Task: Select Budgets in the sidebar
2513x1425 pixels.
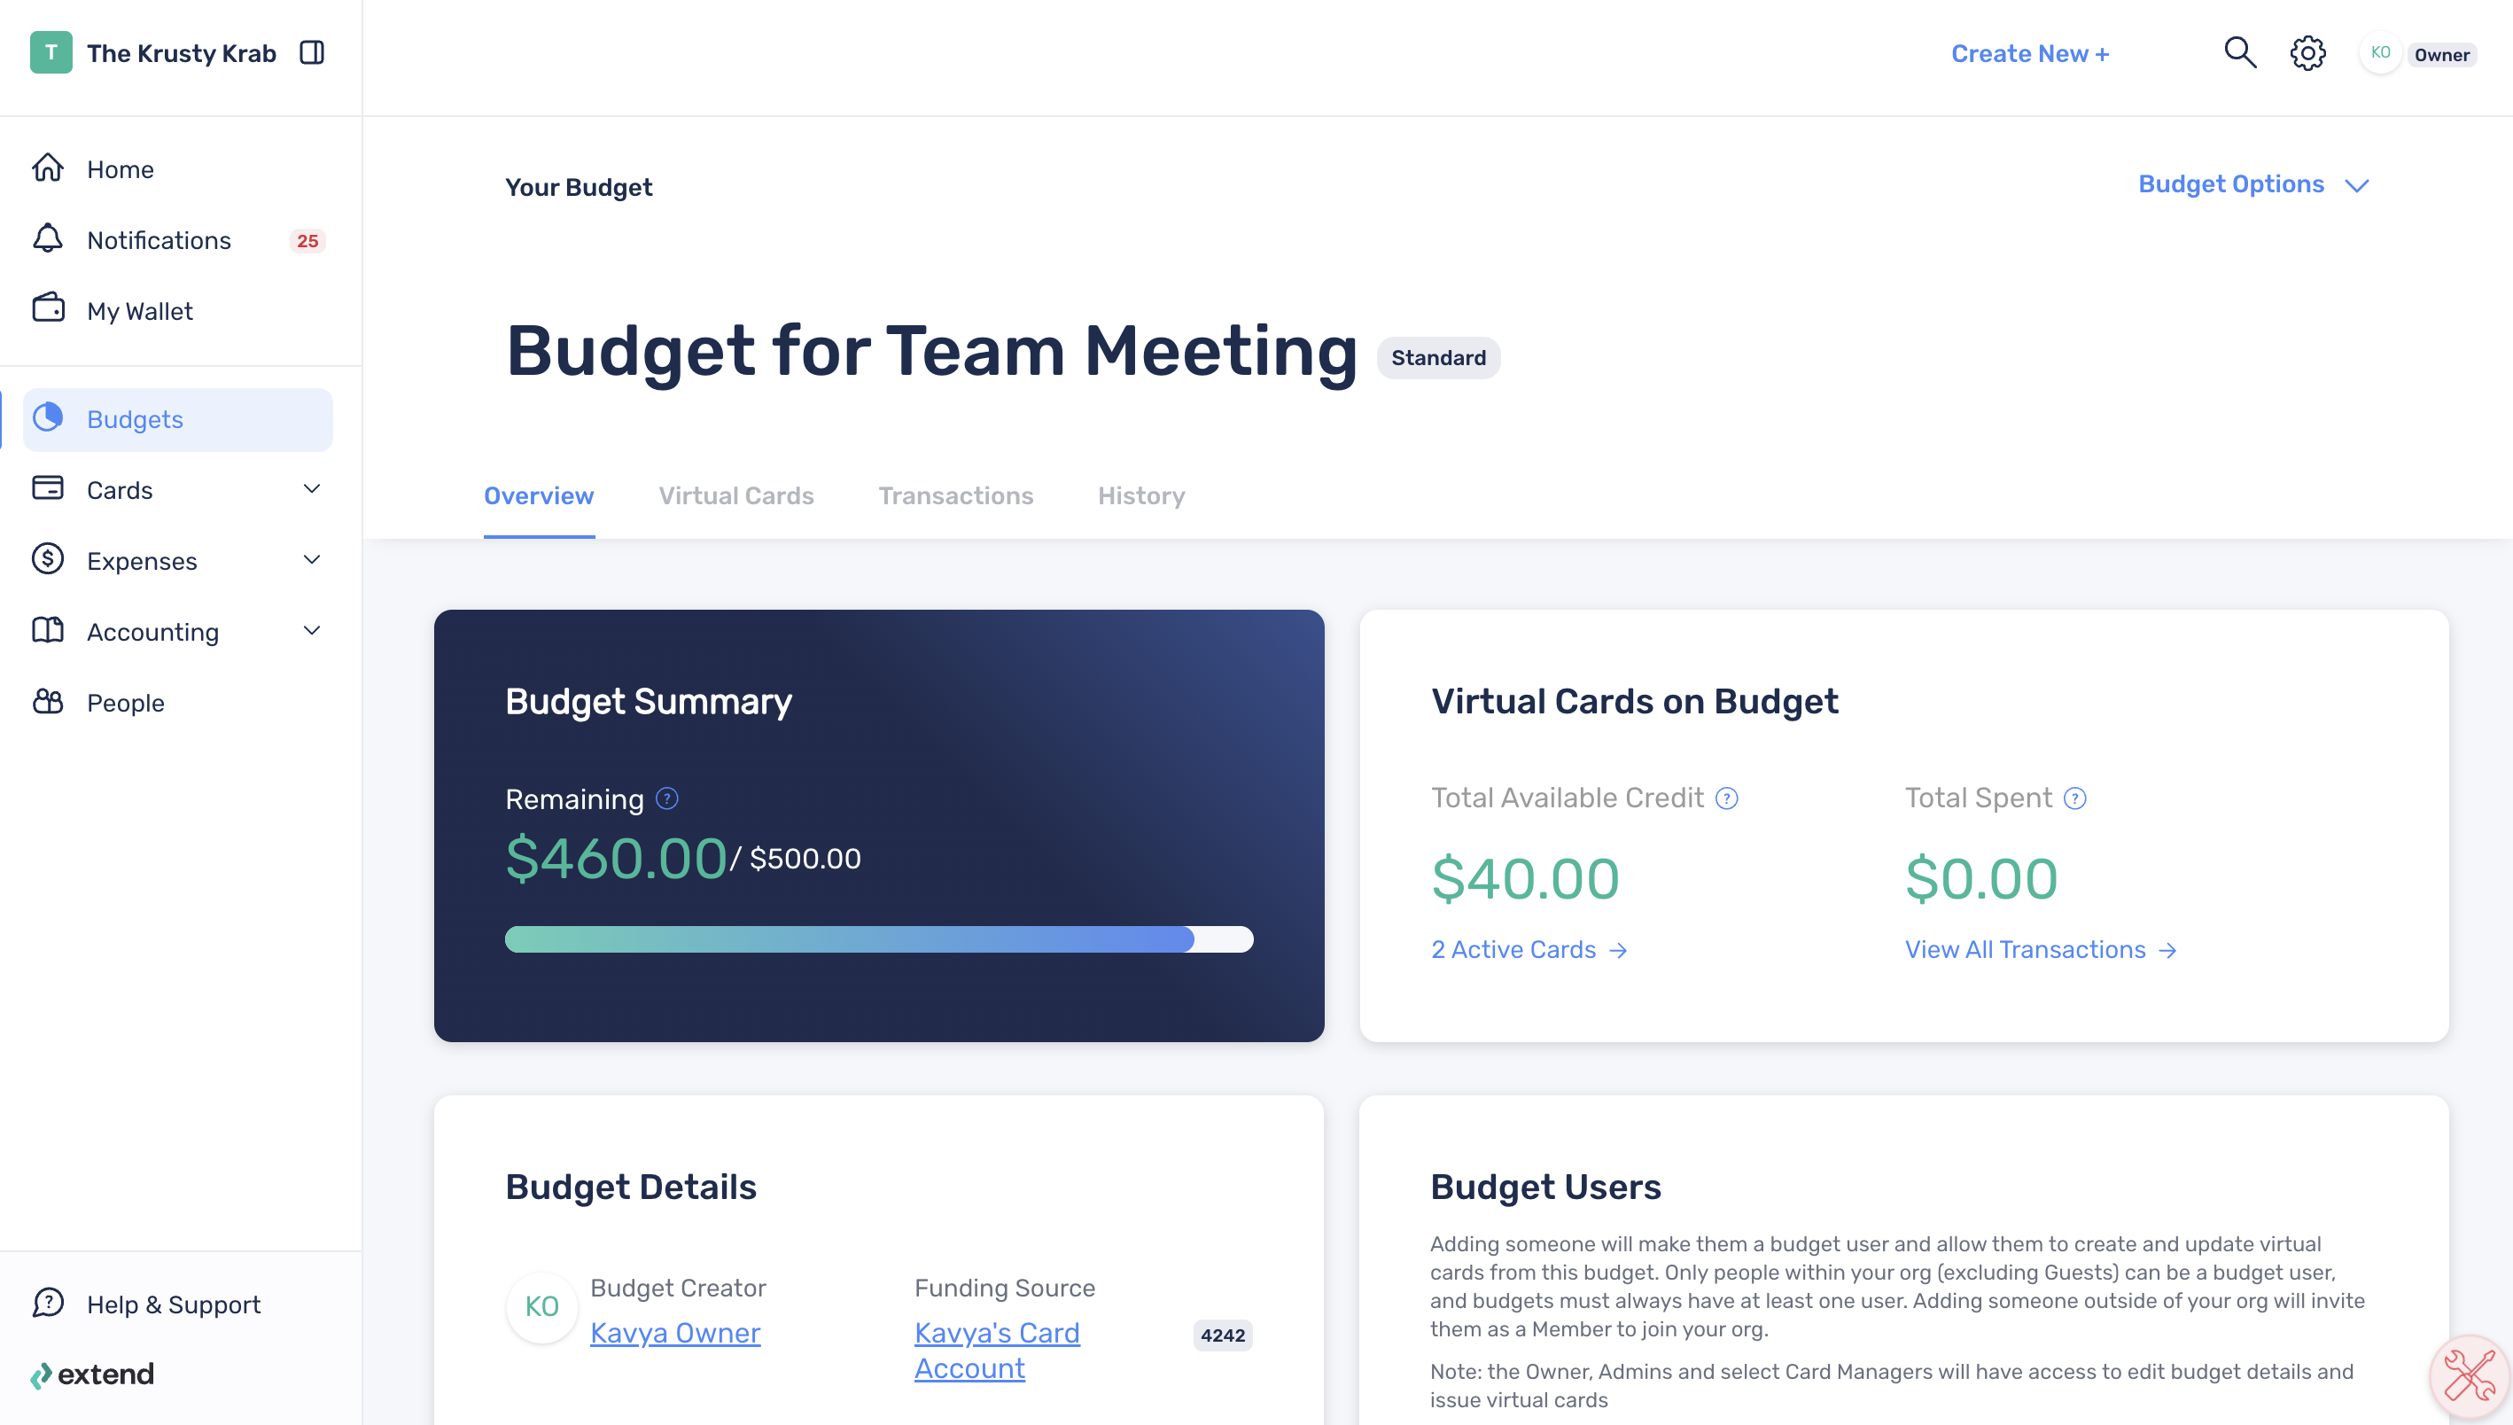Action: click(178, 420)
